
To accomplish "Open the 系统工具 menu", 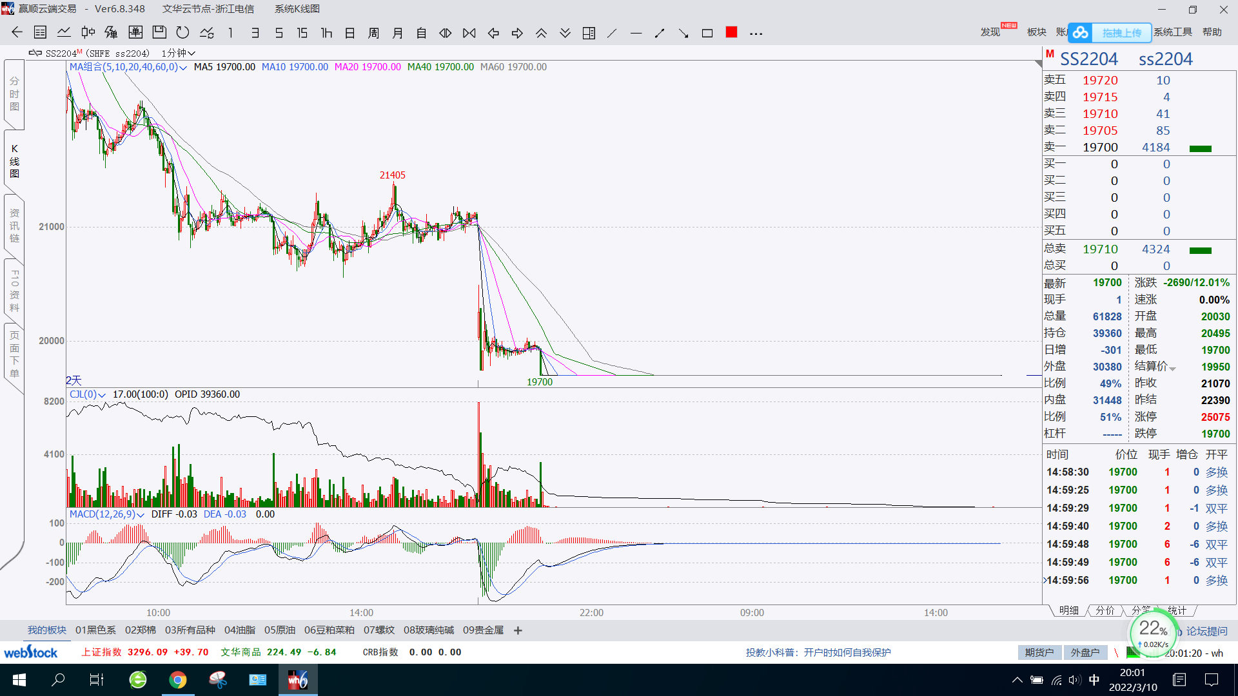I will (1173, 32).
